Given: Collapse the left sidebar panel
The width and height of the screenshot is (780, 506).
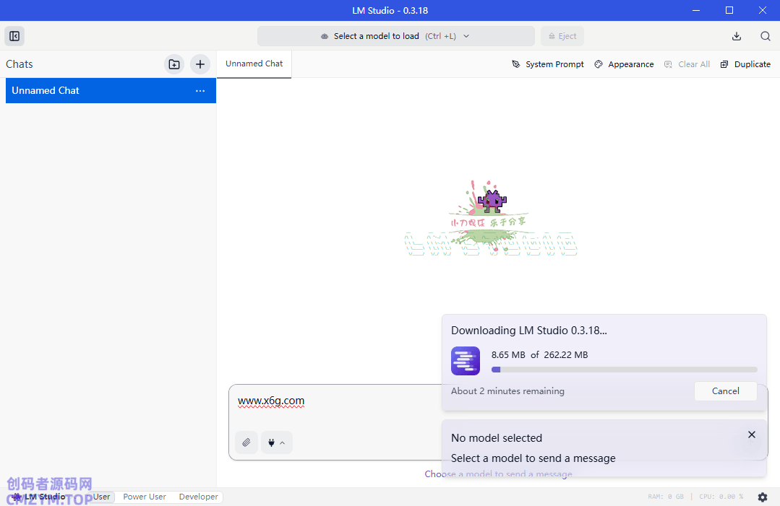Looking at the screenshot, I should click(14, 36).
